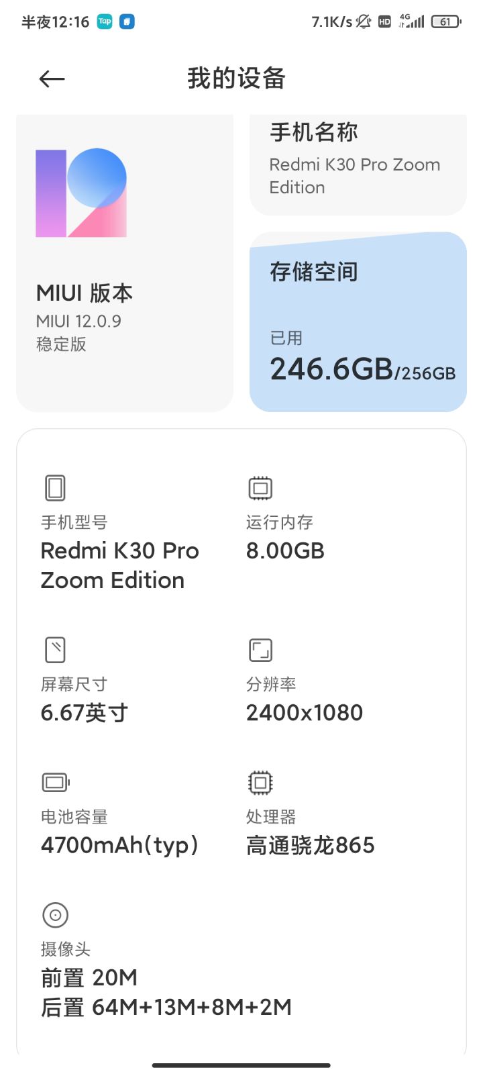Tap the back arrow icon
This screenshot has height=1074, width=483.
click(x=52, y=79)
